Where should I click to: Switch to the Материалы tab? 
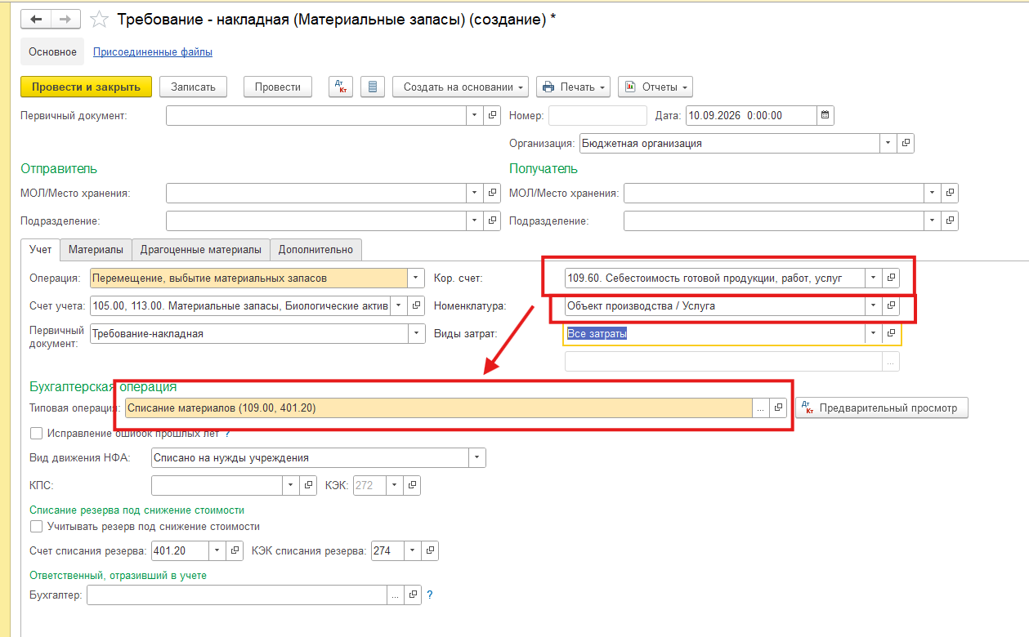[x=96, y=249]
